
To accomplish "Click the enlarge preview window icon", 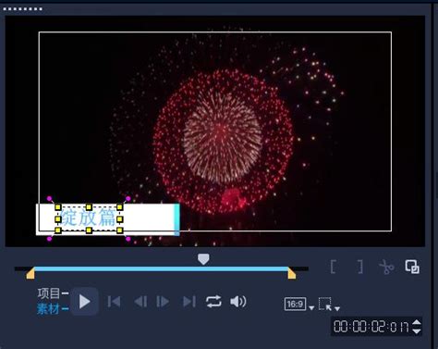I will tap(412, 267).
